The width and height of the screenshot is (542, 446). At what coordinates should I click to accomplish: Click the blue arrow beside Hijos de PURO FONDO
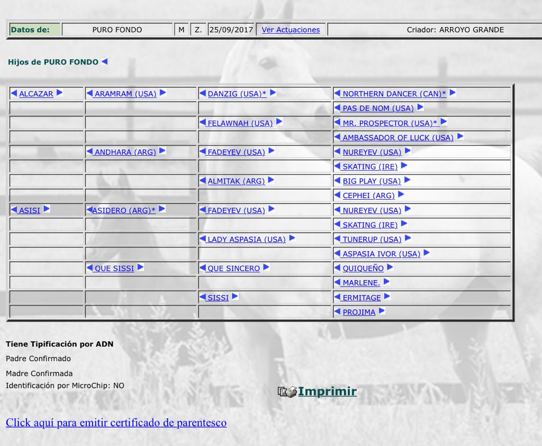click(x=104, y=61)
